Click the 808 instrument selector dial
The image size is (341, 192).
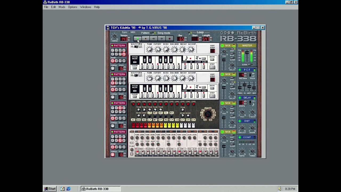[x=208, y=114]
